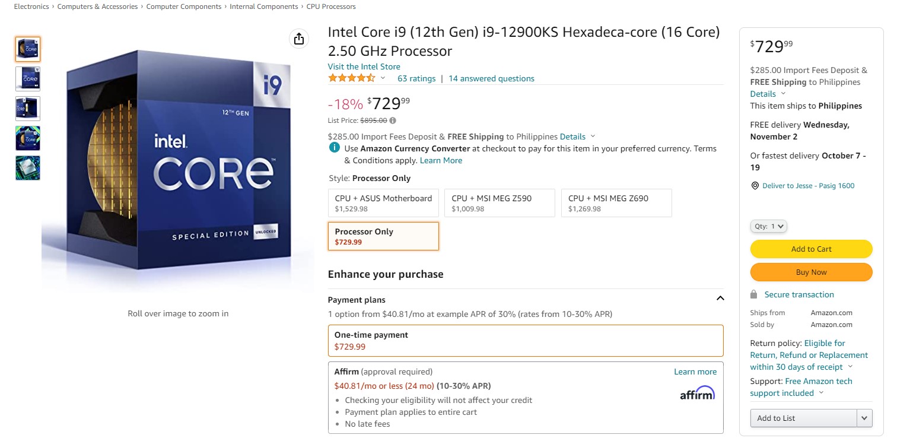Select the CPU + MSI MEG Z590 style
The width and height of the screenshot is (910, 438).
pyautogui.click(x=499, y=203)
